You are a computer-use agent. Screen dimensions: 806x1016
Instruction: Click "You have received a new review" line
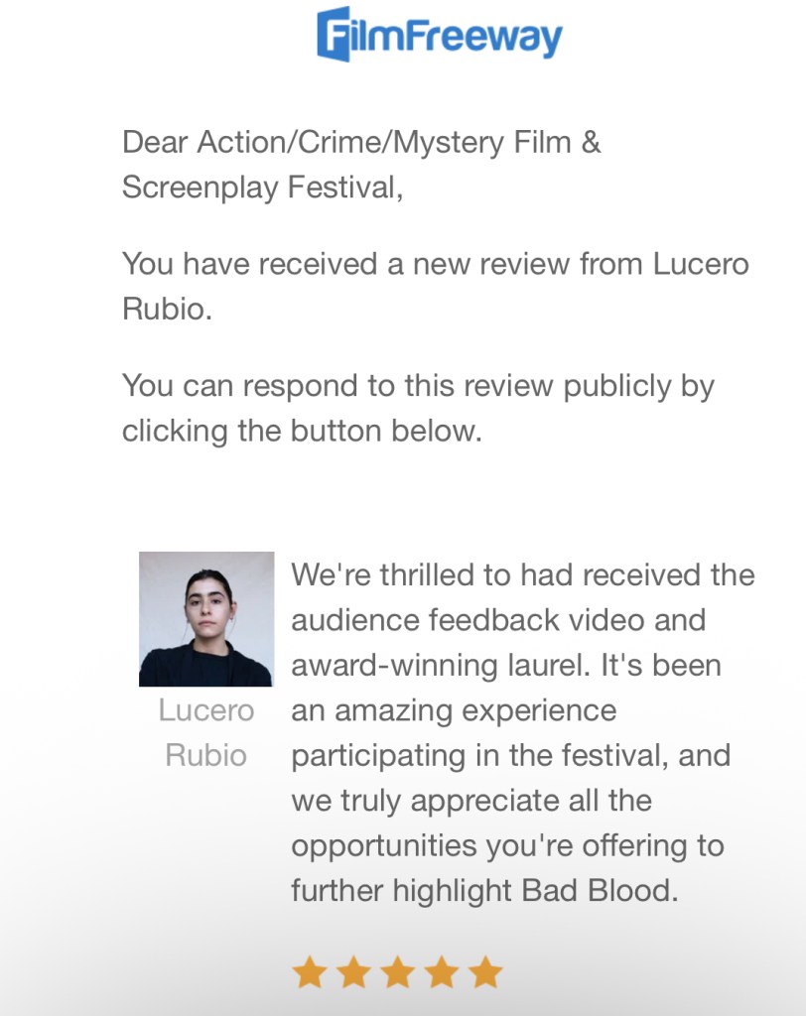click(x=435, y=264)
